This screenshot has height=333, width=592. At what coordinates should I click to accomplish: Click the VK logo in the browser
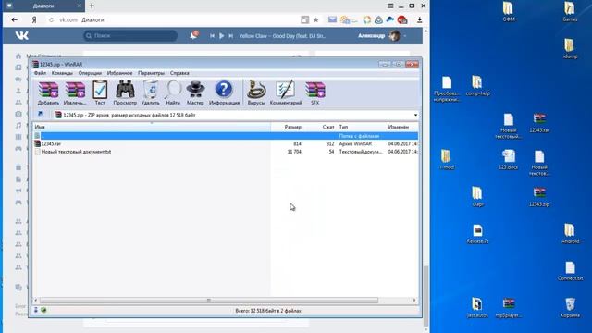pyautogui.click(x=22, y=35)
